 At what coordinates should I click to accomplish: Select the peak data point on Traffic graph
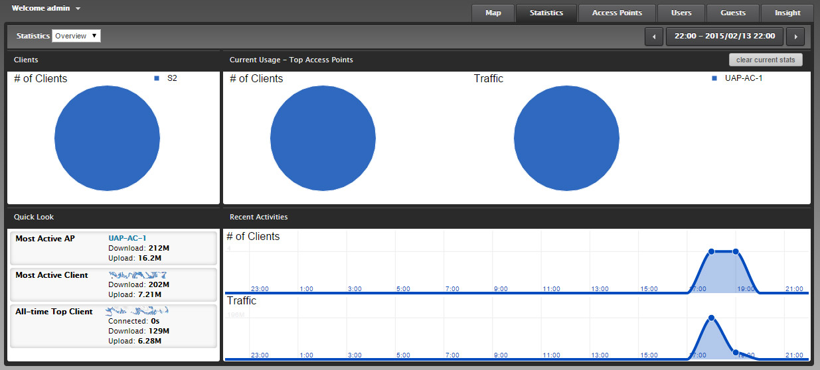pos(711,318)
